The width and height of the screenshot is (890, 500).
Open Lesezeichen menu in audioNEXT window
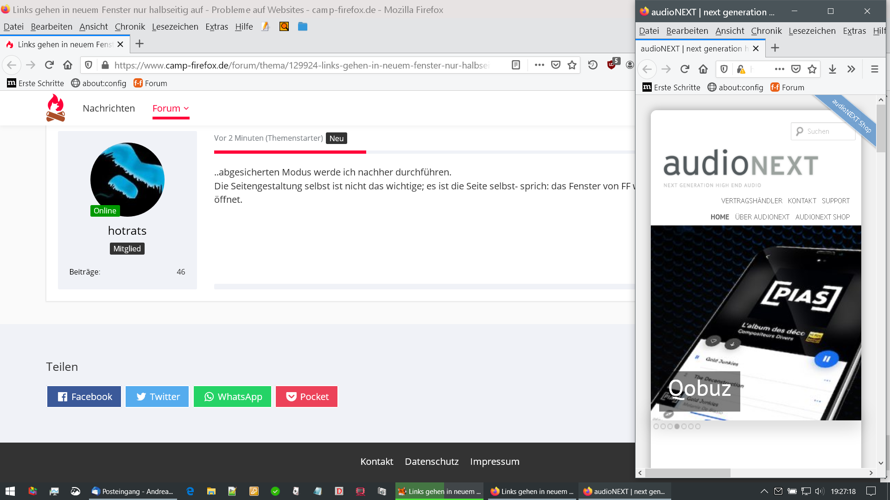(812, 31)
